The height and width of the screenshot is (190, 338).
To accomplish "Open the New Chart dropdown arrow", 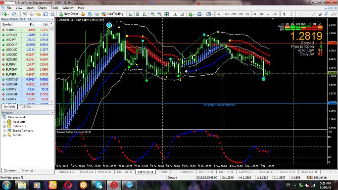I will coord(8,14).
